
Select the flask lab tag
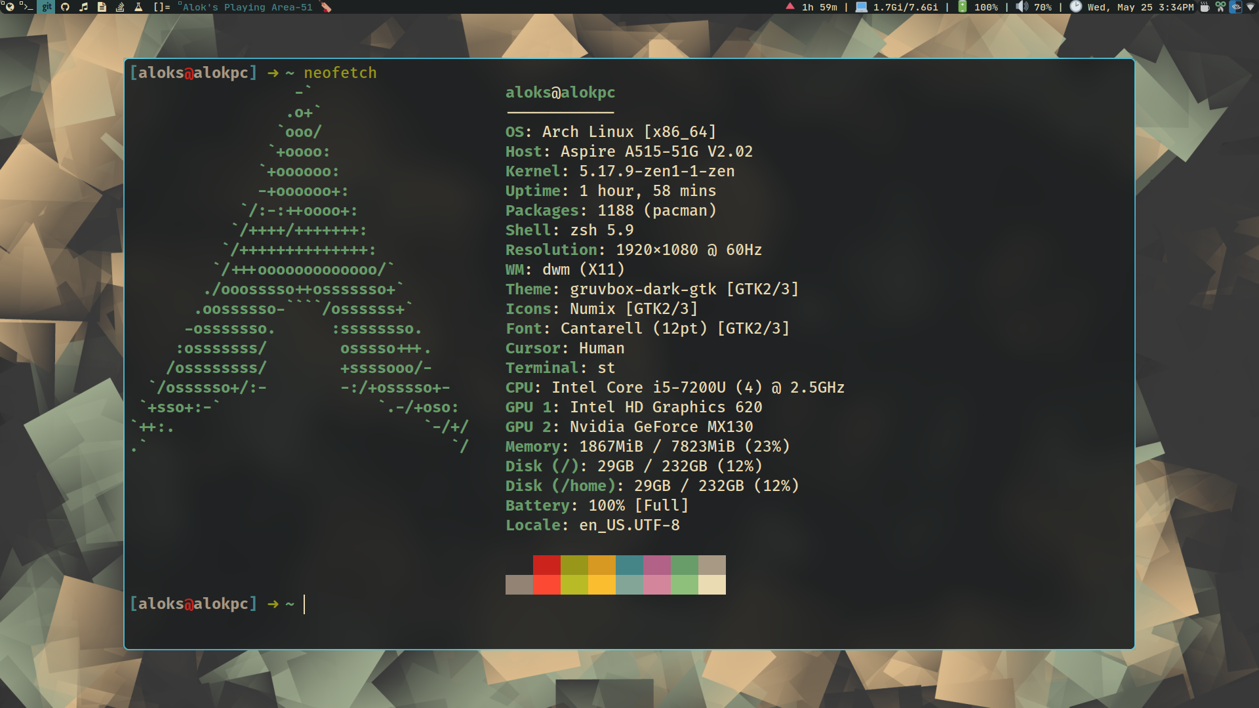(x=138, y=7)
